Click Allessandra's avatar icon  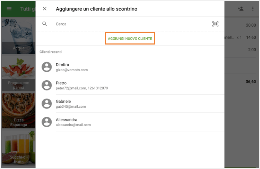[46, 122]
